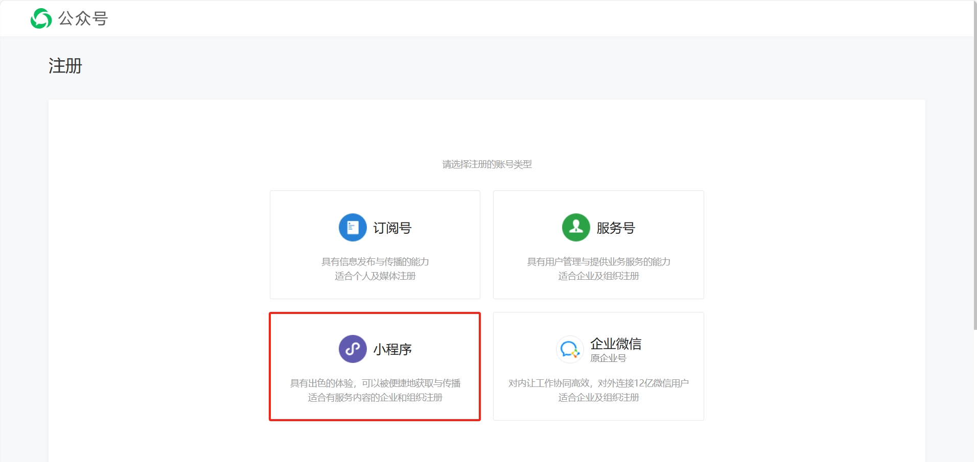Click the 企业微信 chat bubble icon

570,349
